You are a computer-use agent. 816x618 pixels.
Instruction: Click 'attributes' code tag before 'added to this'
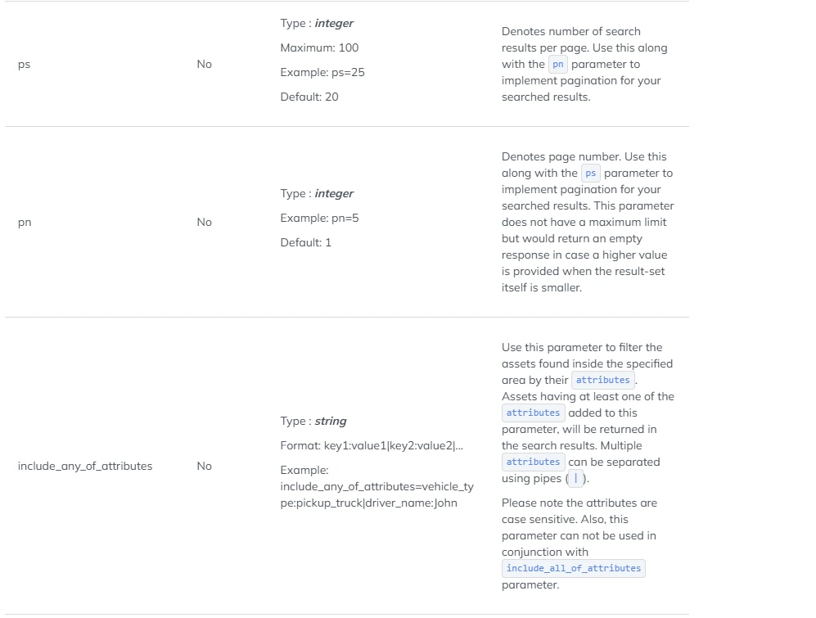[x=534, y=413]
